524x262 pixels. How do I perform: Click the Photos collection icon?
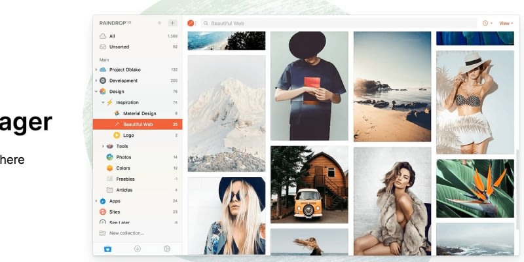[x=109, y=157]
